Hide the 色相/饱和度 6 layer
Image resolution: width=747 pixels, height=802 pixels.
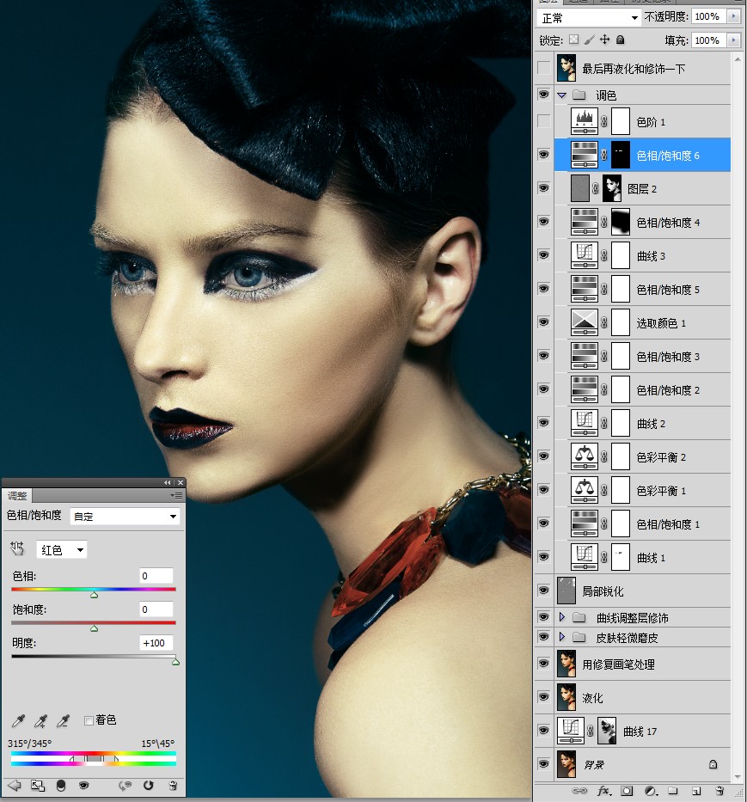tap(544, 155)
